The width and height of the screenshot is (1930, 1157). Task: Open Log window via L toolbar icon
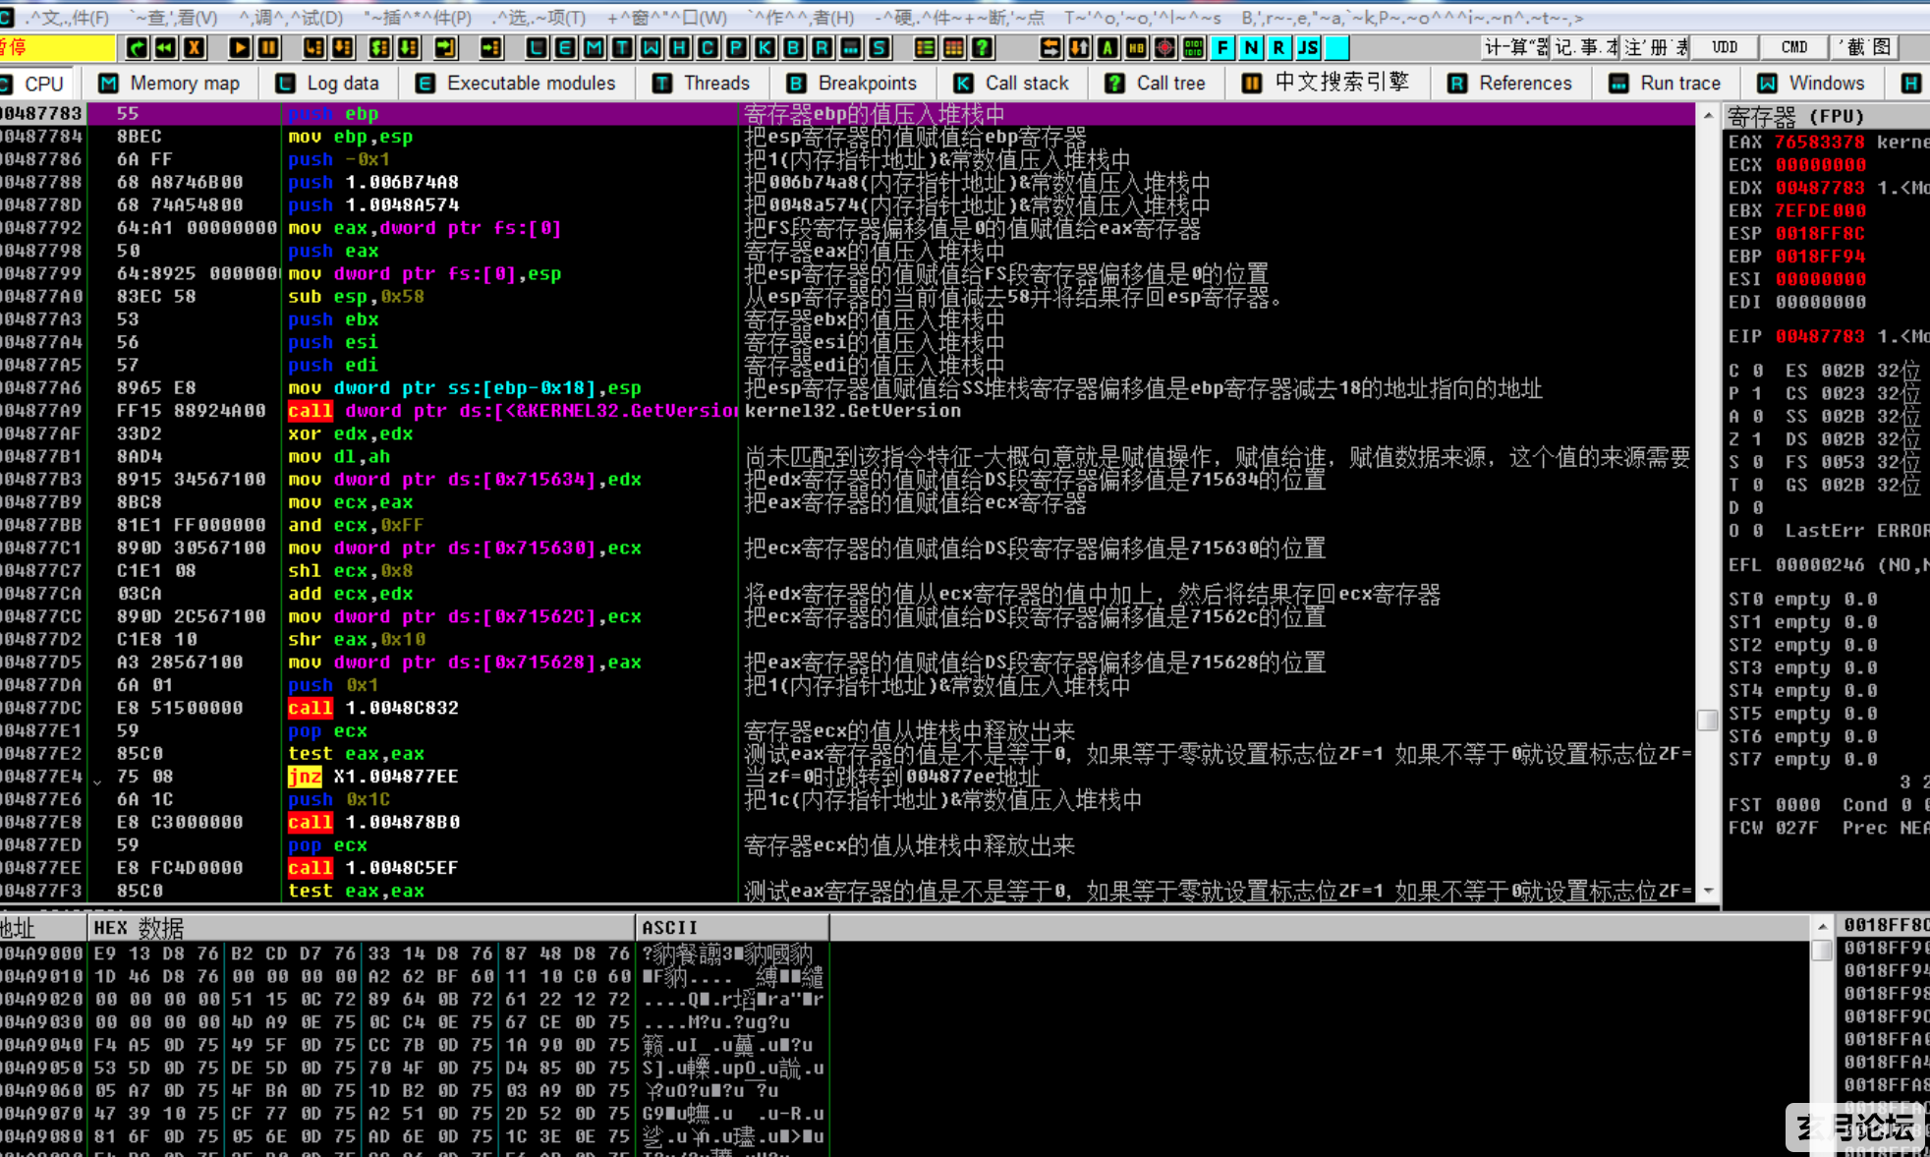click(x=537, y=47)
